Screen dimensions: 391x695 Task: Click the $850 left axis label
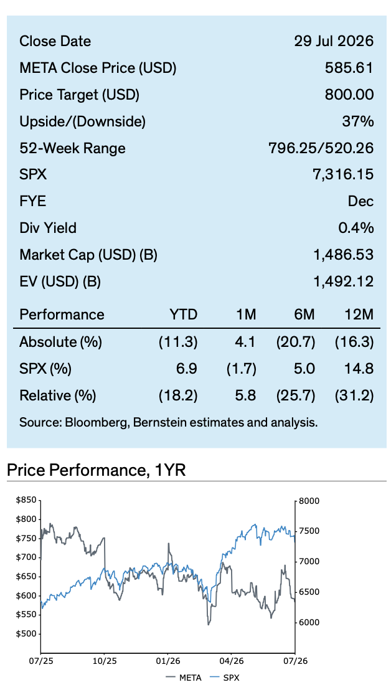point(27,500)
